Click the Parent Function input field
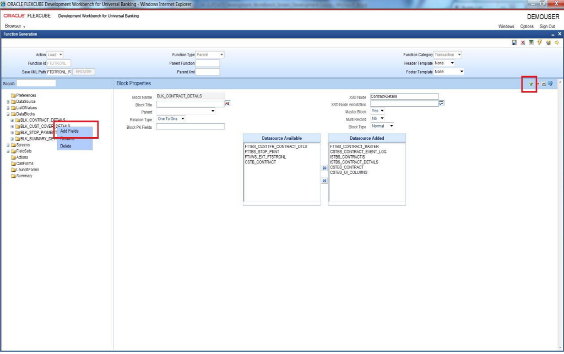The image size is (564, 354). 208,63
